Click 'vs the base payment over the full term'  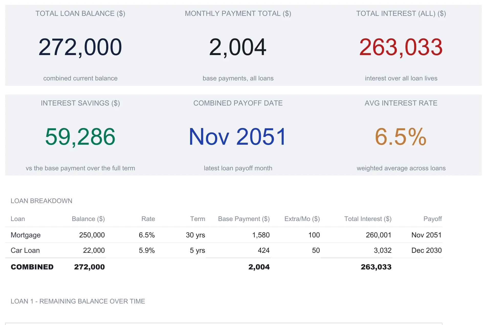click(80, 168)
